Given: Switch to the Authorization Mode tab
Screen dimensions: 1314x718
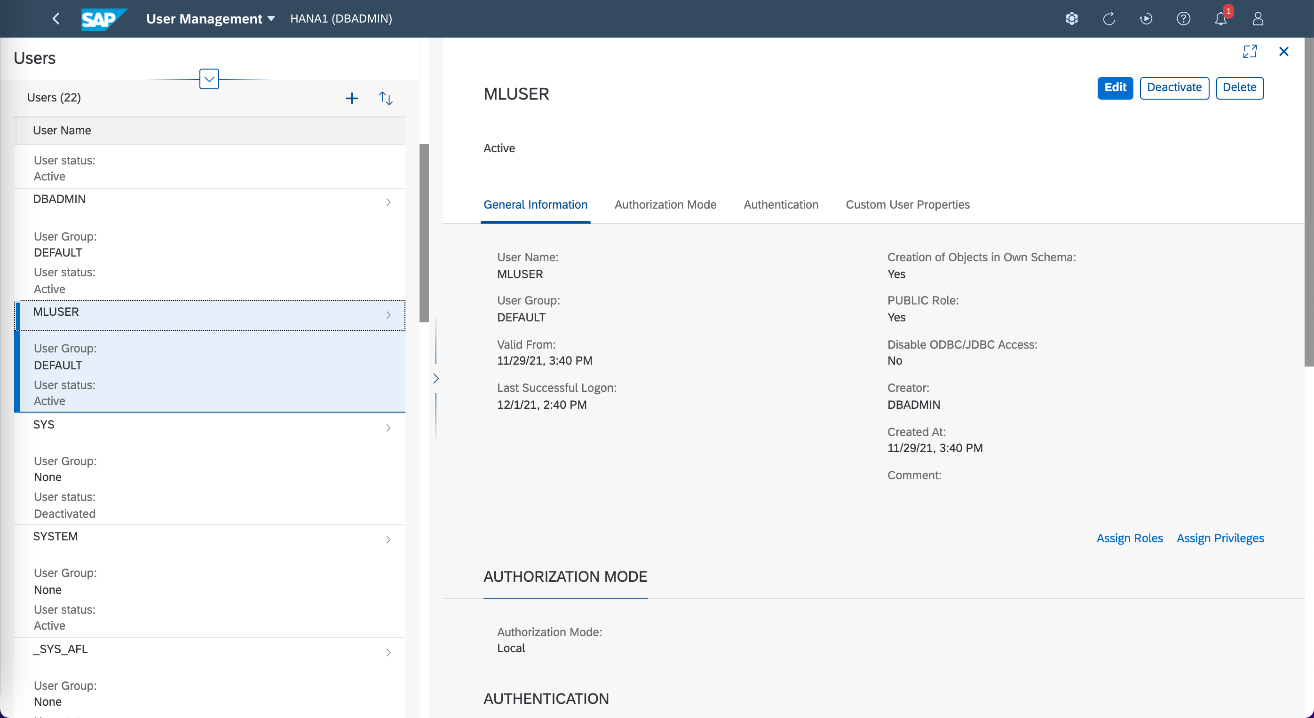Looking at the screenshot, I should (665, 204).
